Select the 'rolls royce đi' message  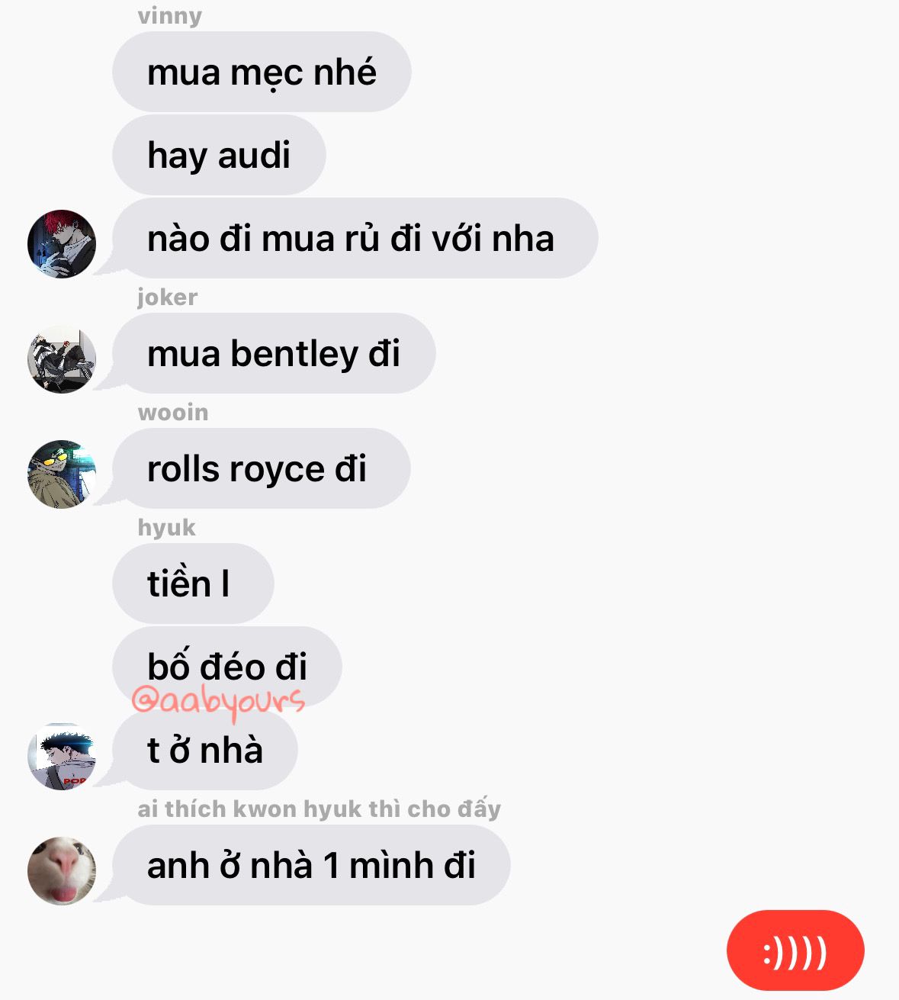[261, 468]
